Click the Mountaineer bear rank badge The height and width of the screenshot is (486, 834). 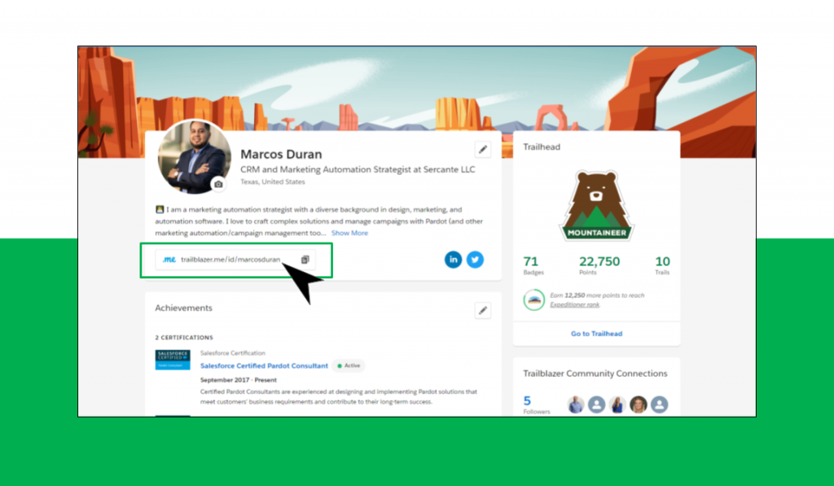596,206
